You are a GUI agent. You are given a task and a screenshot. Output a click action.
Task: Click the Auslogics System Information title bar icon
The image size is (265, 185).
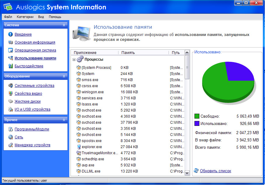pyautogui.click(x=8, y=7)
